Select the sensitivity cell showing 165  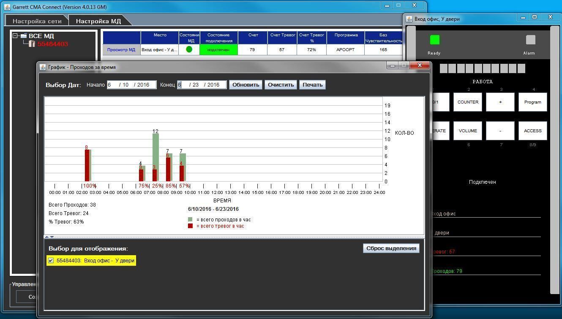click(x=383, y=50)
